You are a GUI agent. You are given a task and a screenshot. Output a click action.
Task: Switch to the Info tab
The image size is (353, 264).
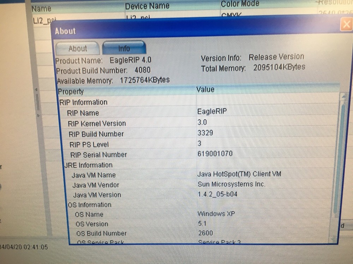point(124,48)
